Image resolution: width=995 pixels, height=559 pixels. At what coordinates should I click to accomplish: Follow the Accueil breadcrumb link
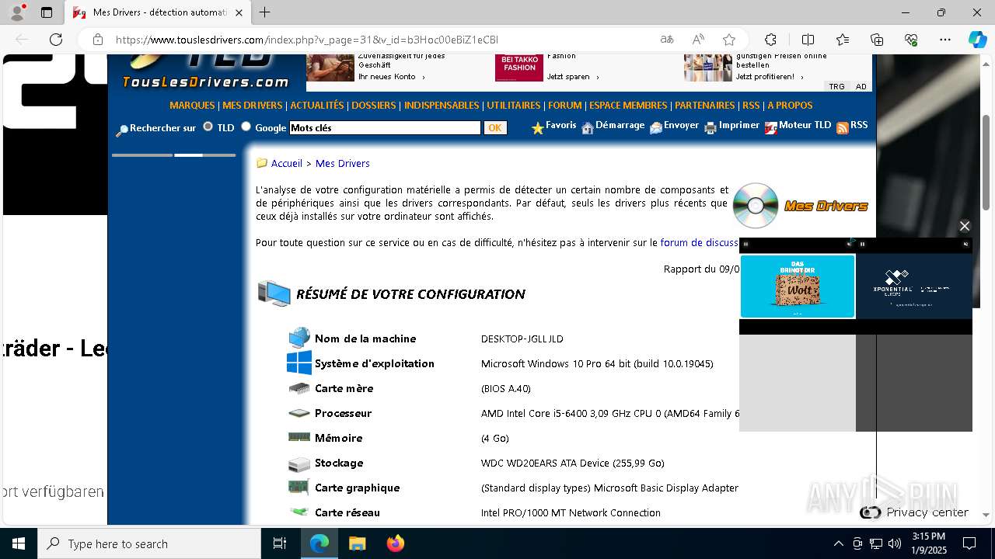tap(287, 163)
